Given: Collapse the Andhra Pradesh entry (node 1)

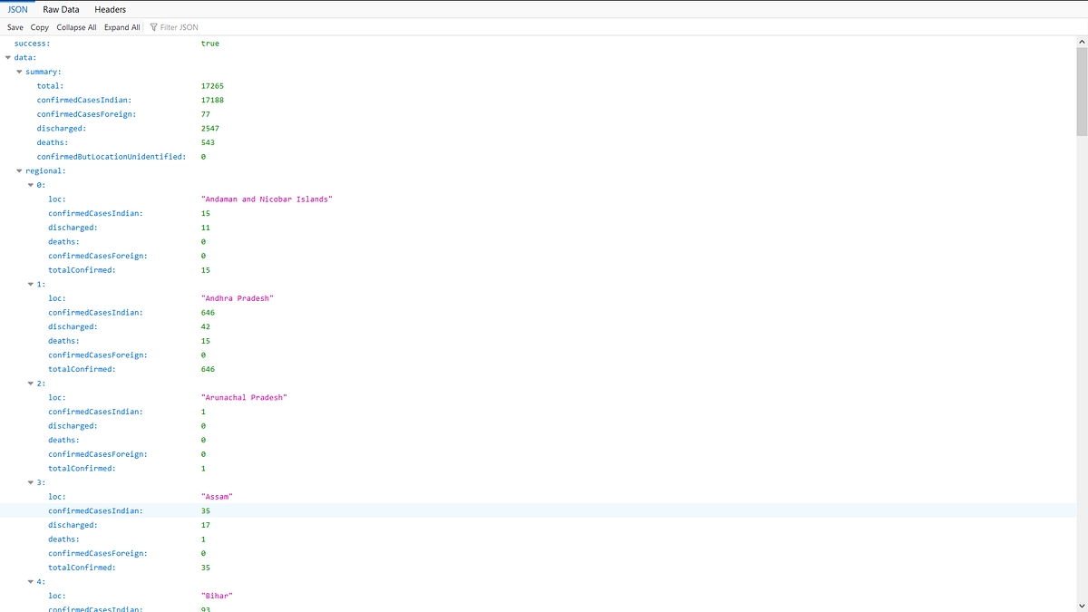Looking at the screenshot, I should coord(31,284).
